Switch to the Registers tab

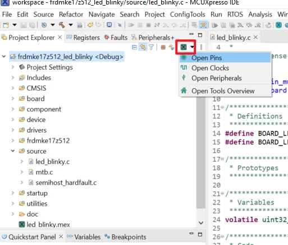point(83,38)
